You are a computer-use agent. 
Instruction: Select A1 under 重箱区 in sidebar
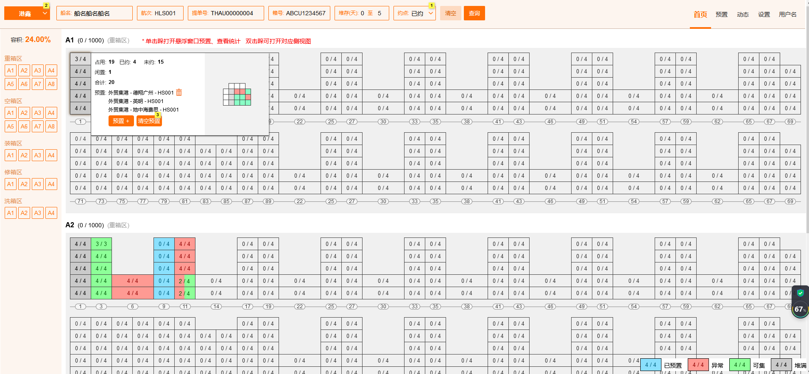[11, 70]
